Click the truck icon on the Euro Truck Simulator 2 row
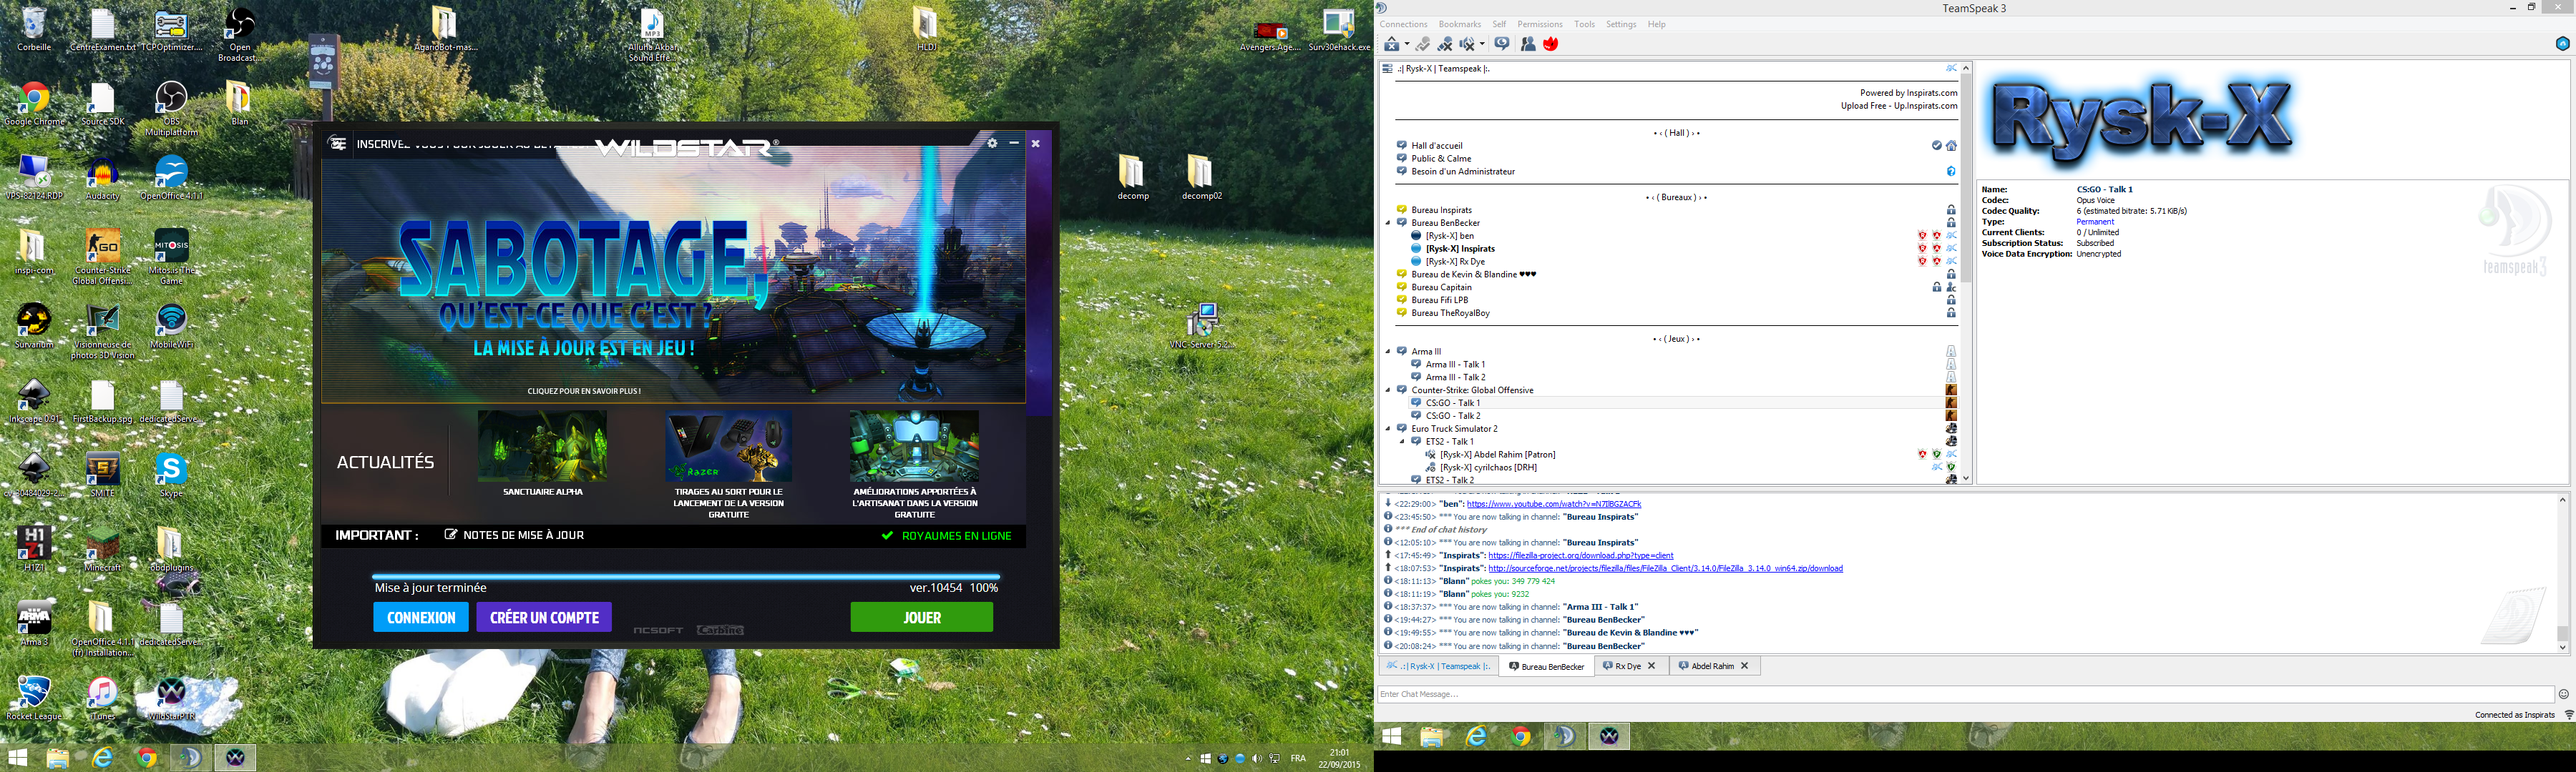Viewport: 2576px width, 772px height. [1951, 428]
